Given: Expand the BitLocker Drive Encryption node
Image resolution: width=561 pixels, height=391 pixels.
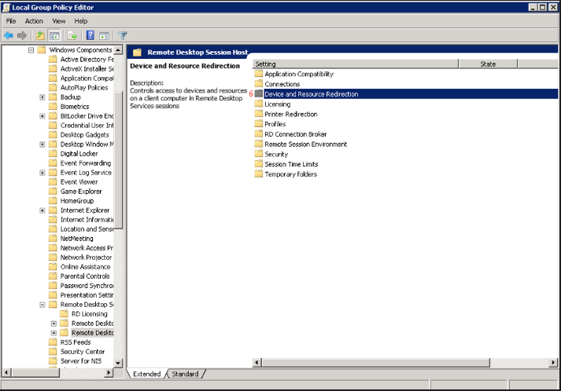Looking at the screenshot, I should (x=42, y=116).
